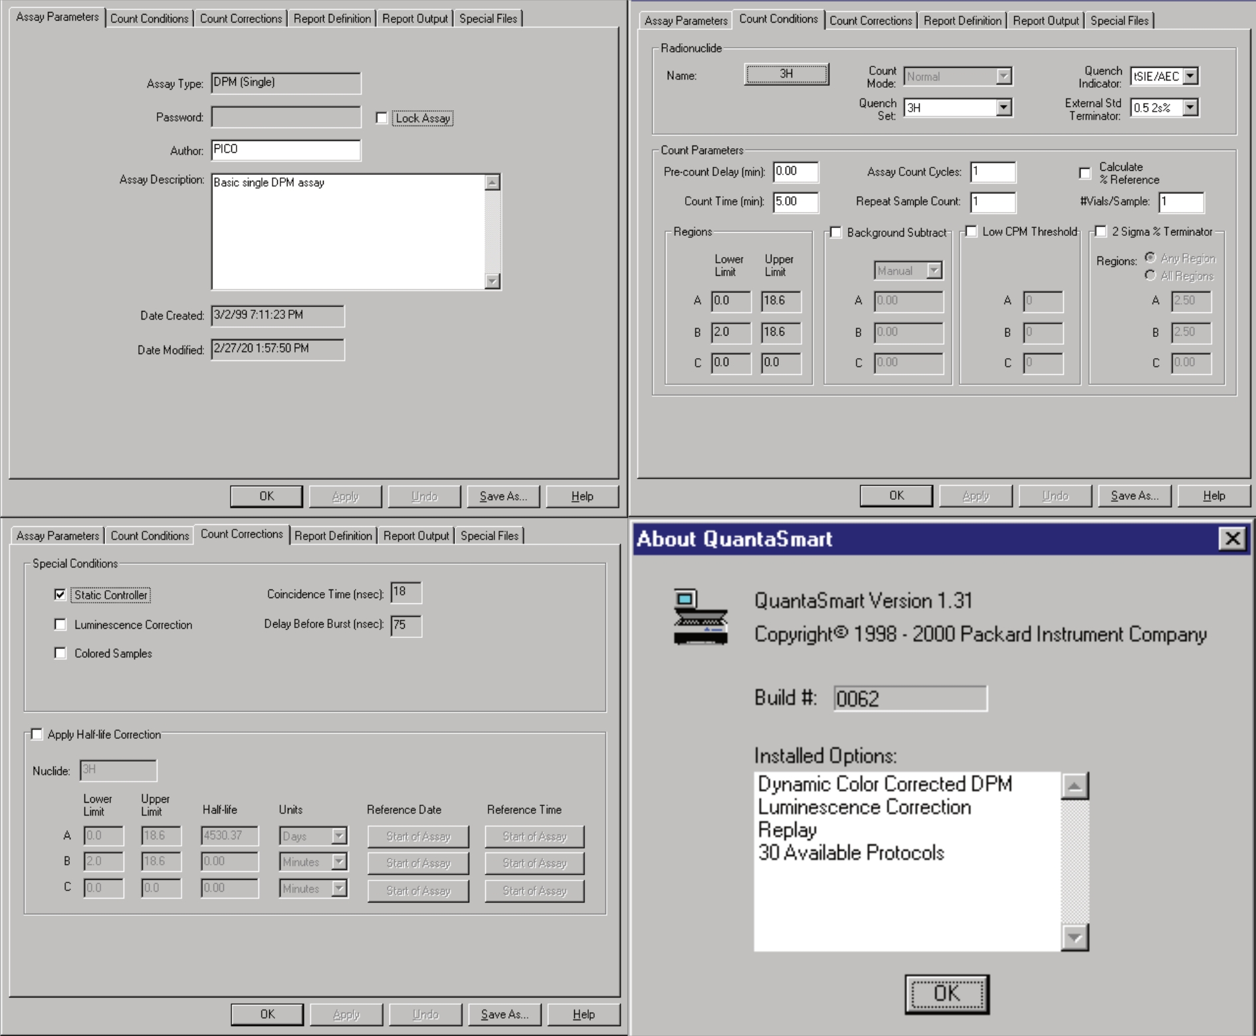Click the Author field containing PICO
Viewport: 1256px width, 1036px height.
(x=286, y=150)
